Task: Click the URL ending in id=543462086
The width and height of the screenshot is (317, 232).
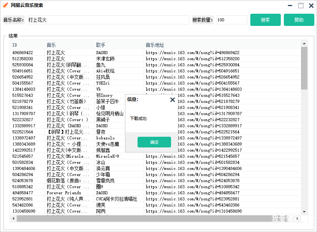Action: 193,205
